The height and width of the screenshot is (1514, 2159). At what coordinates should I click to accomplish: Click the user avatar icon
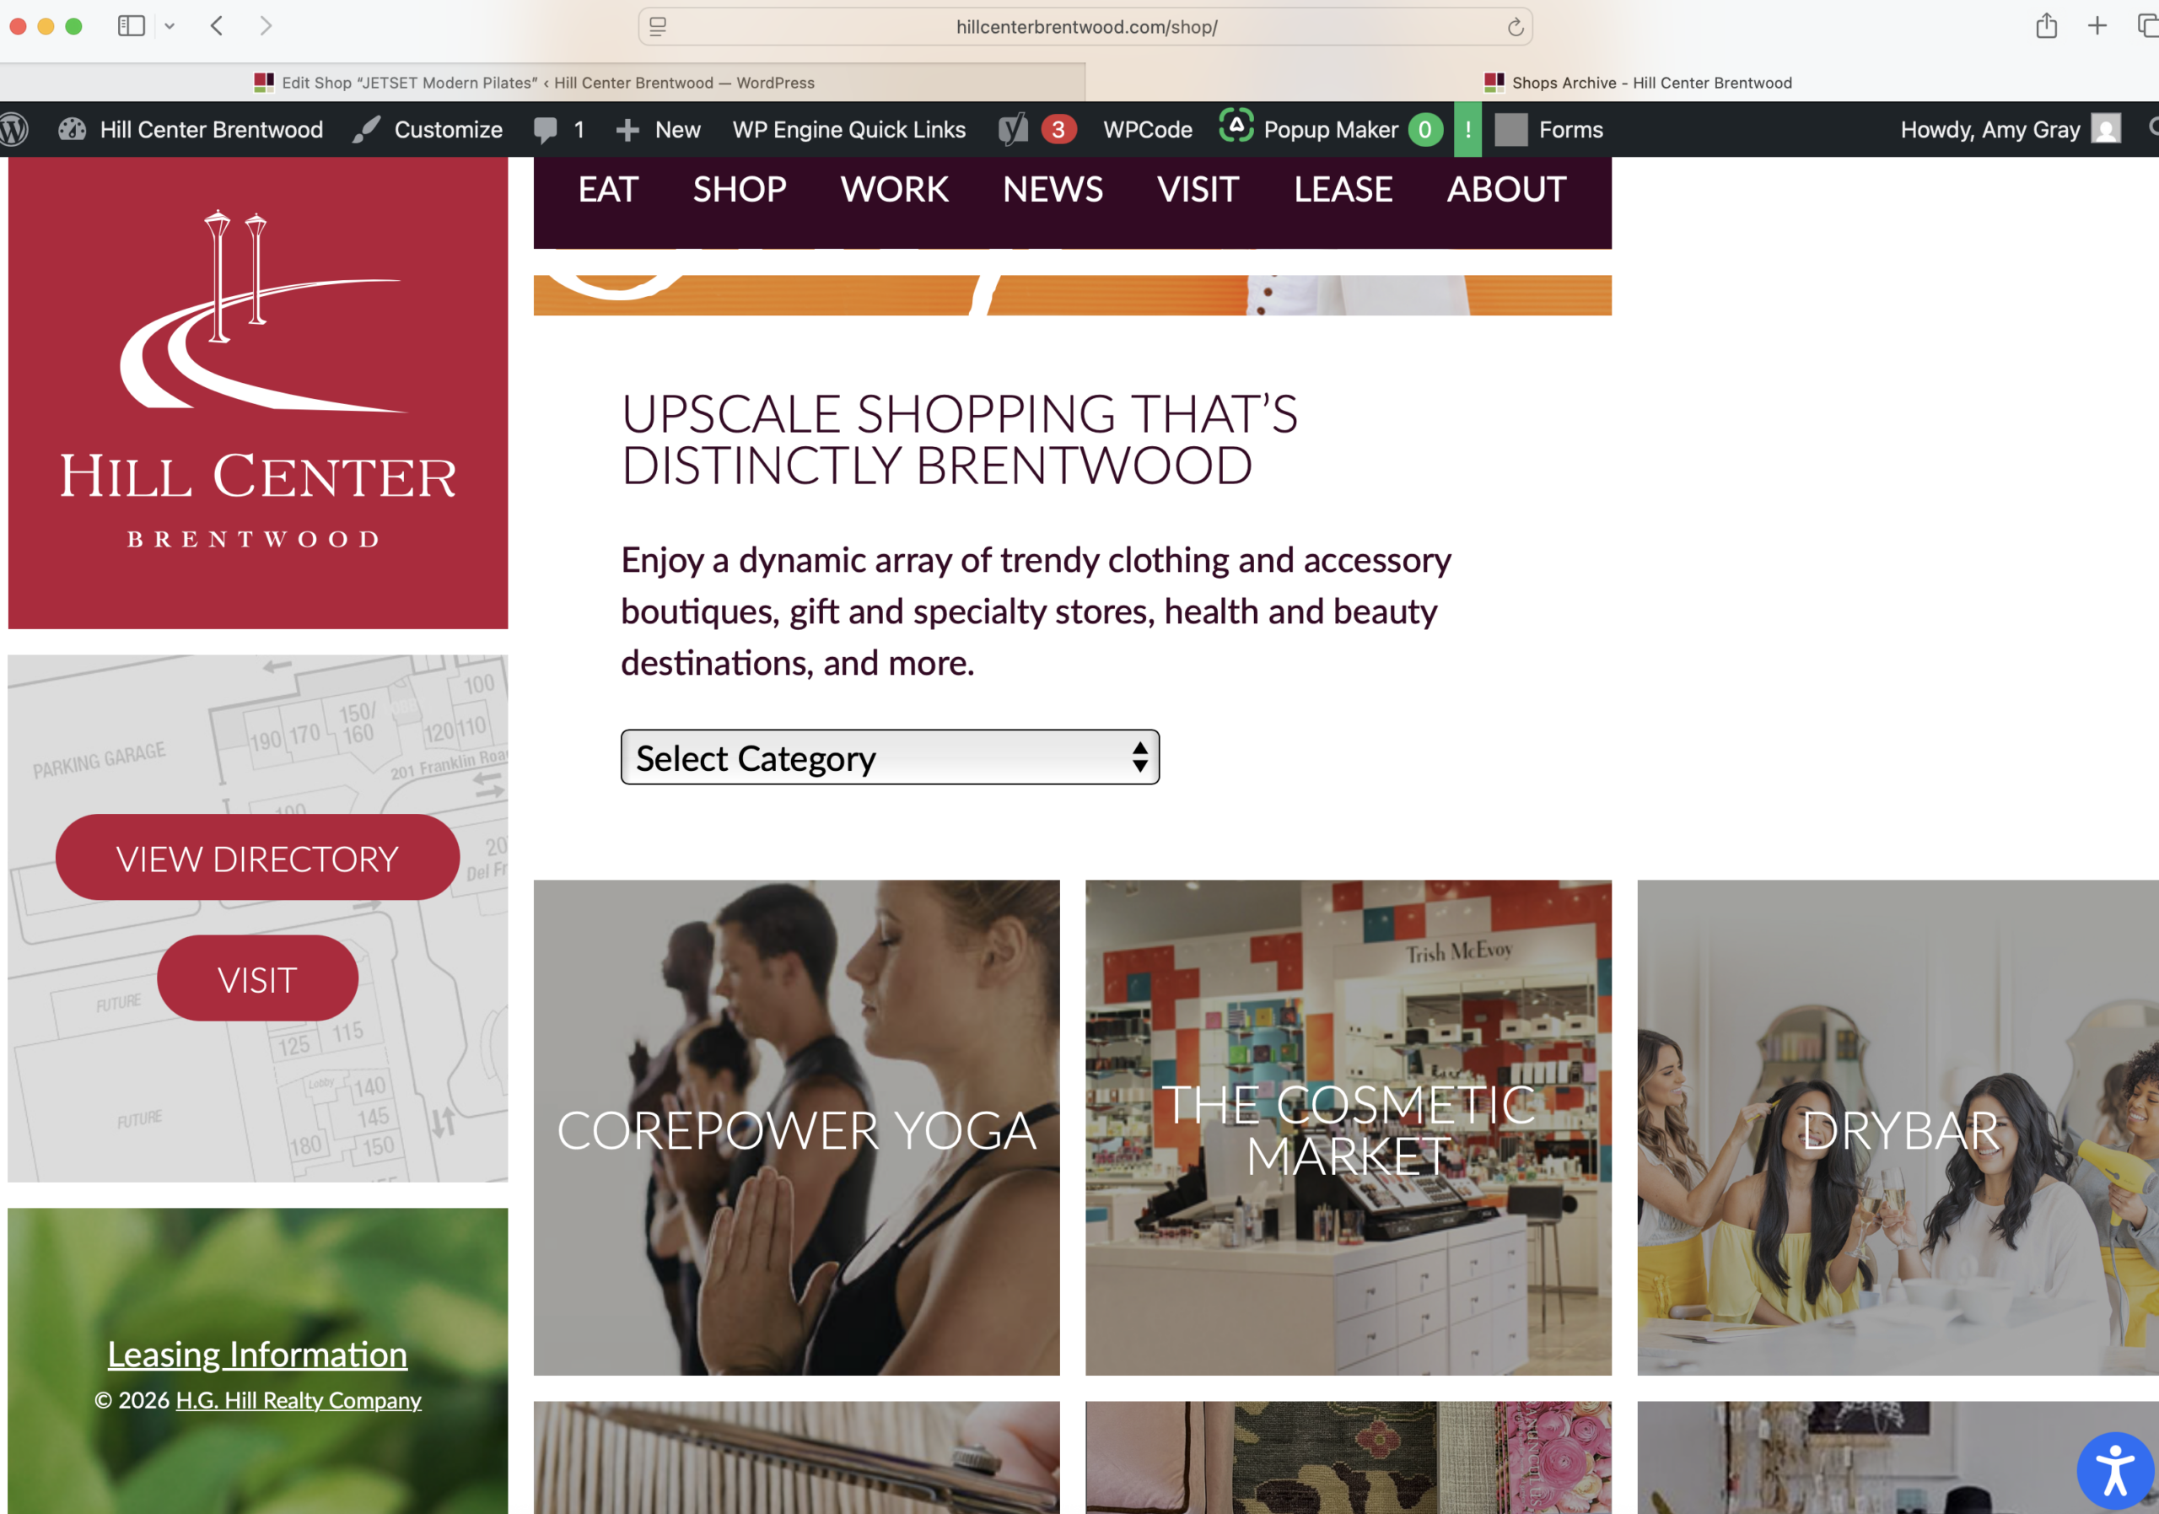click(x=2105, y=129)
